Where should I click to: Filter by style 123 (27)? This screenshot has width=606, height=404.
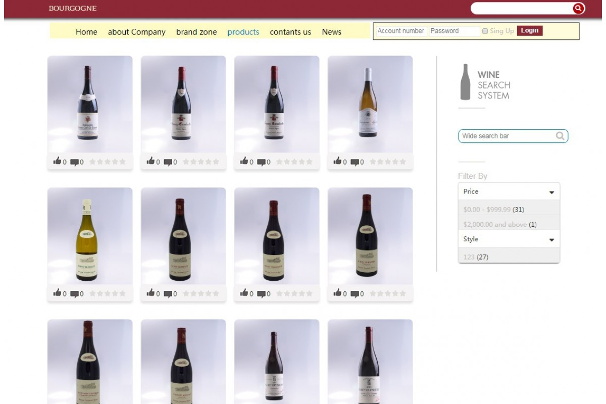point(476,257)
